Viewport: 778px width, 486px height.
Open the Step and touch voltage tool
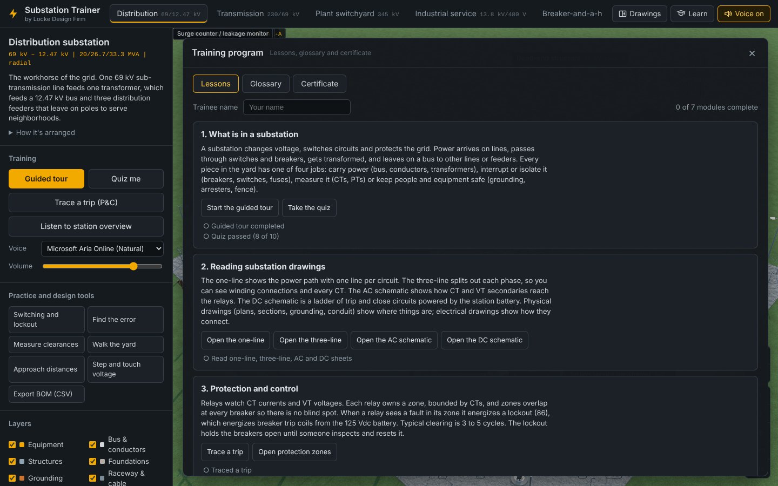(125, 369)
